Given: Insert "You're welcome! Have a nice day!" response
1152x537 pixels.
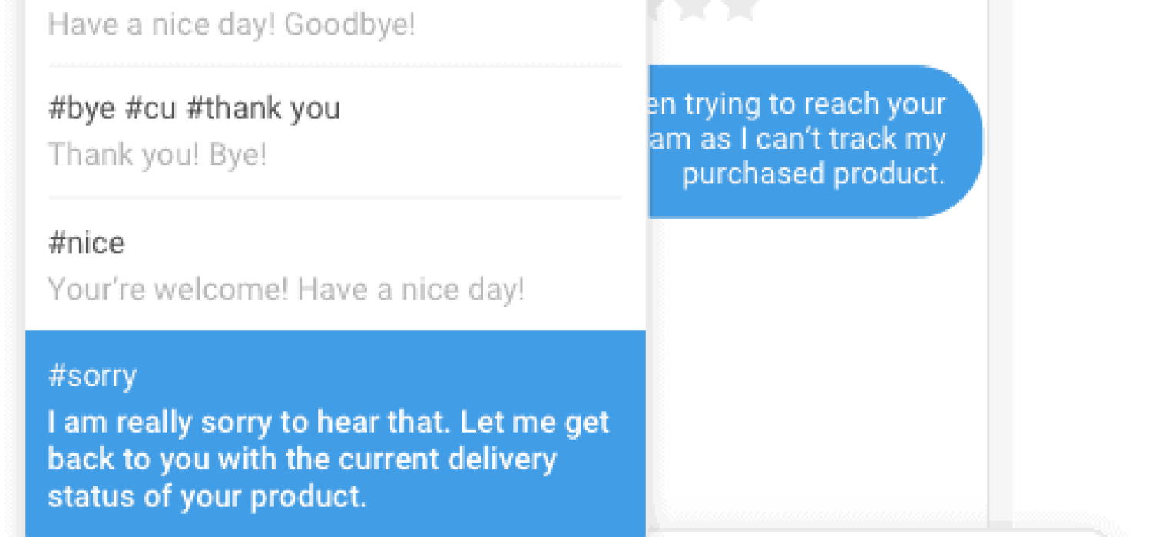Looking at the screenshot, I should pos(286,290).
